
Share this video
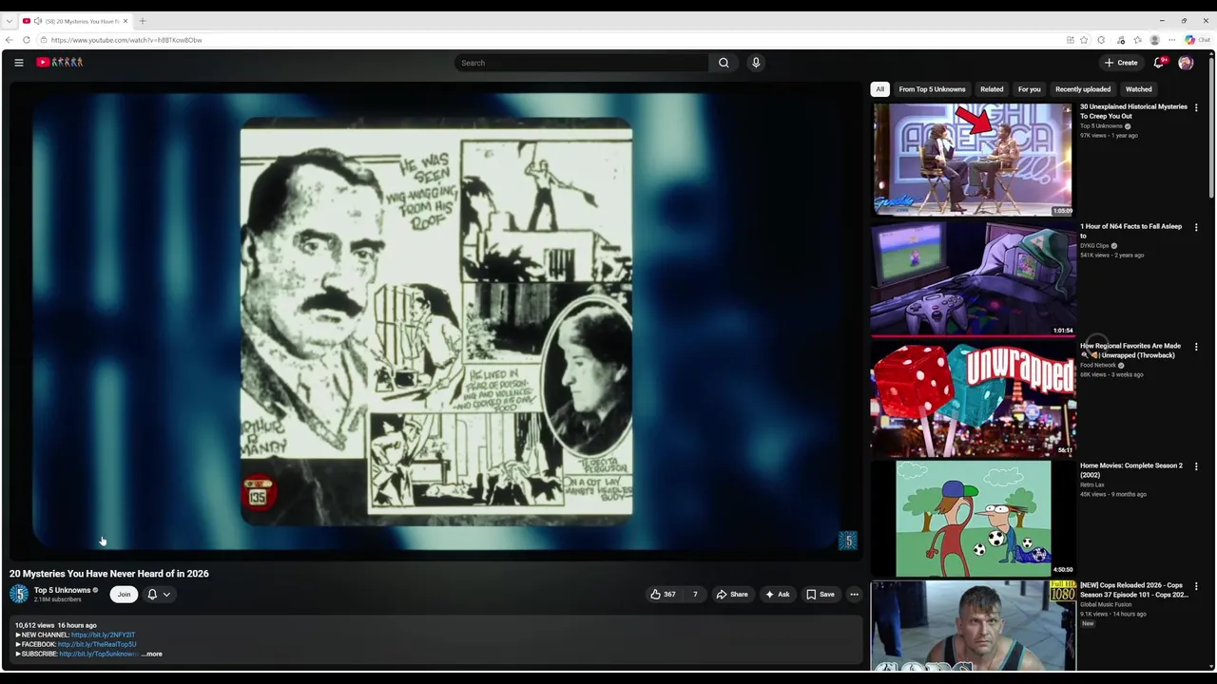(732, 595)
